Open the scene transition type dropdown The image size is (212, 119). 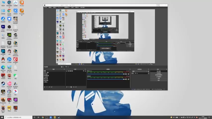click(x=139, y=71)
